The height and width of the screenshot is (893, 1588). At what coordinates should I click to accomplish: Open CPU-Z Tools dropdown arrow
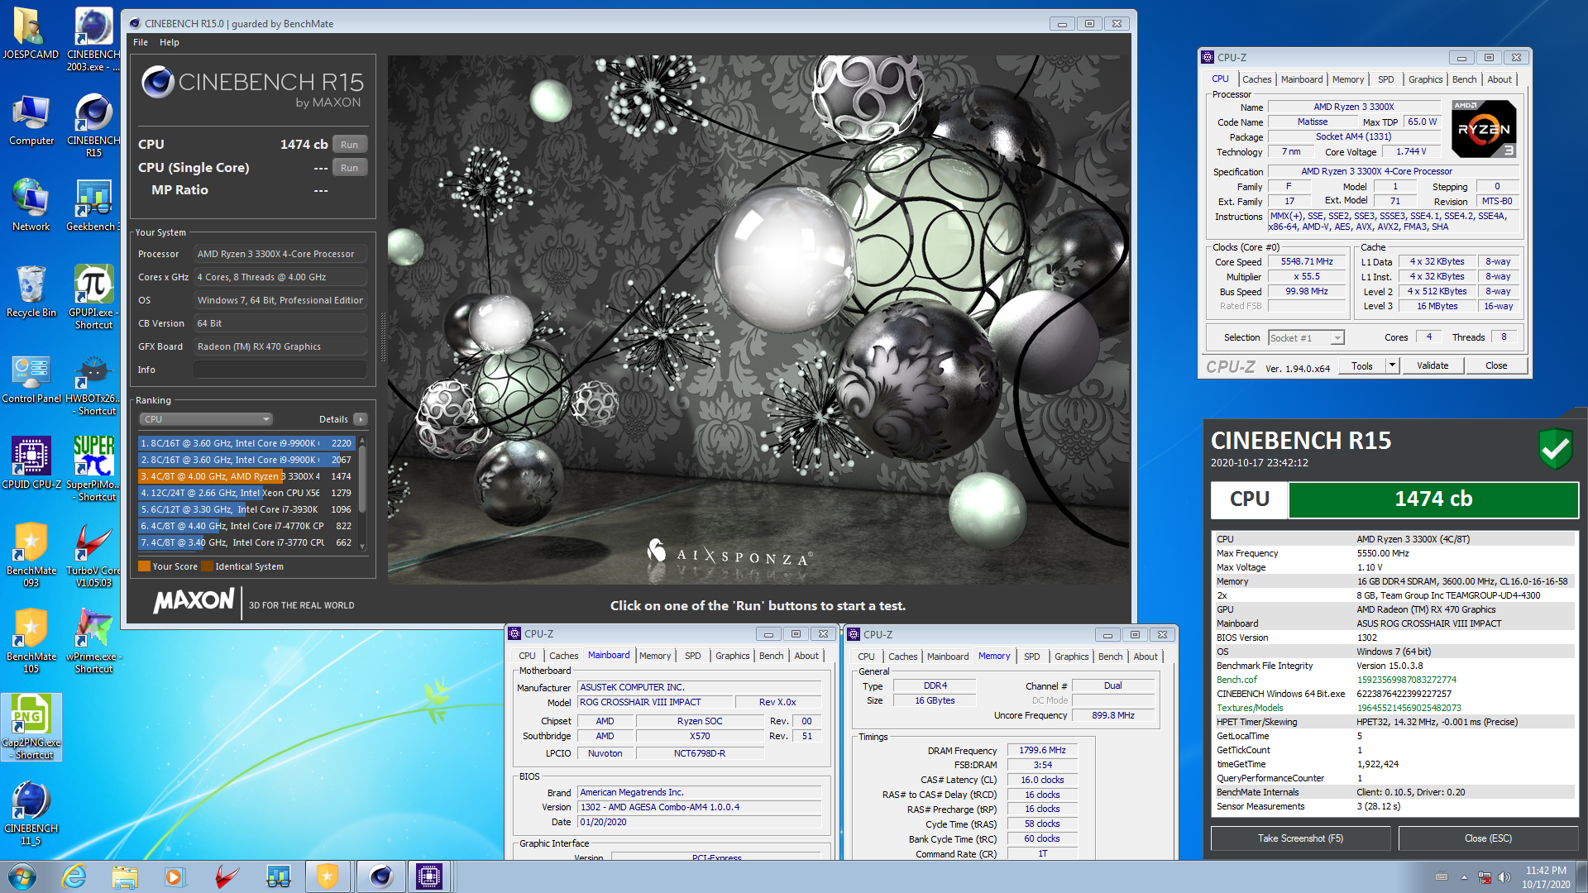pos(1392,365)
